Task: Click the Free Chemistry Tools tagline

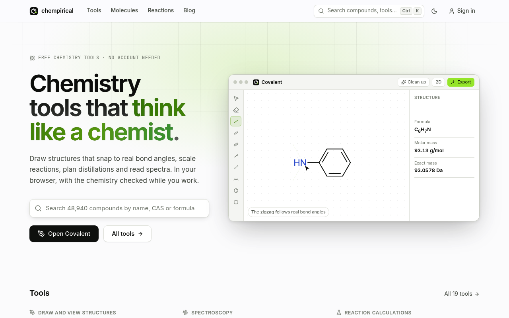Action: pyautogui.click(x=99, y=58)
